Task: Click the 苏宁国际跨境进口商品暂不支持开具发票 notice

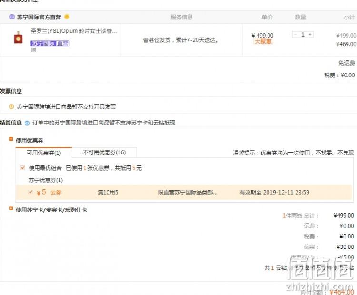Action: click(x=67, y=106)
